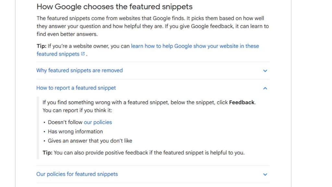Click the intro paragraph about Google finding websites

[x=152, y=26]
